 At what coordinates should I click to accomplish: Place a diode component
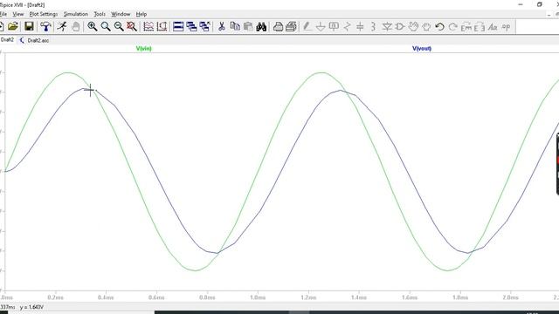(x=387, y=26)
